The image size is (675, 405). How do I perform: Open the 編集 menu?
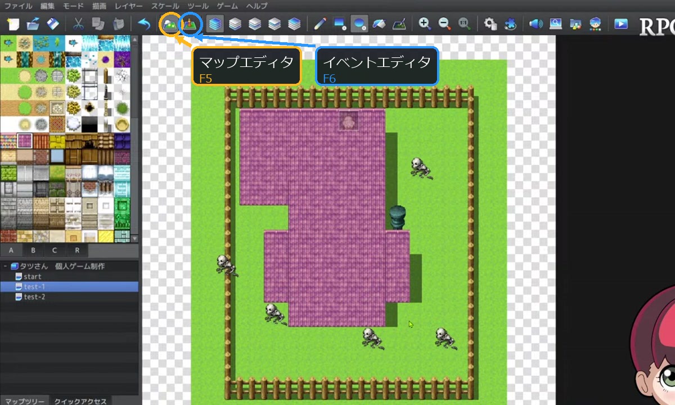click(48, 6)
